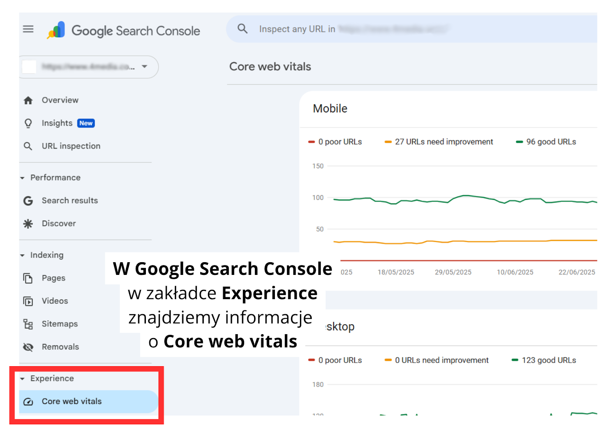
Task: Collapse the Indexing section
Action: pos(23,255)
